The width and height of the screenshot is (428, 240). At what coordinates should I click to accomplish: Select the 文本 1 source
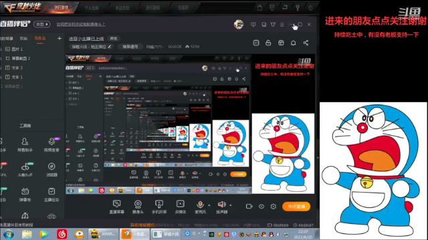point(14,77)
